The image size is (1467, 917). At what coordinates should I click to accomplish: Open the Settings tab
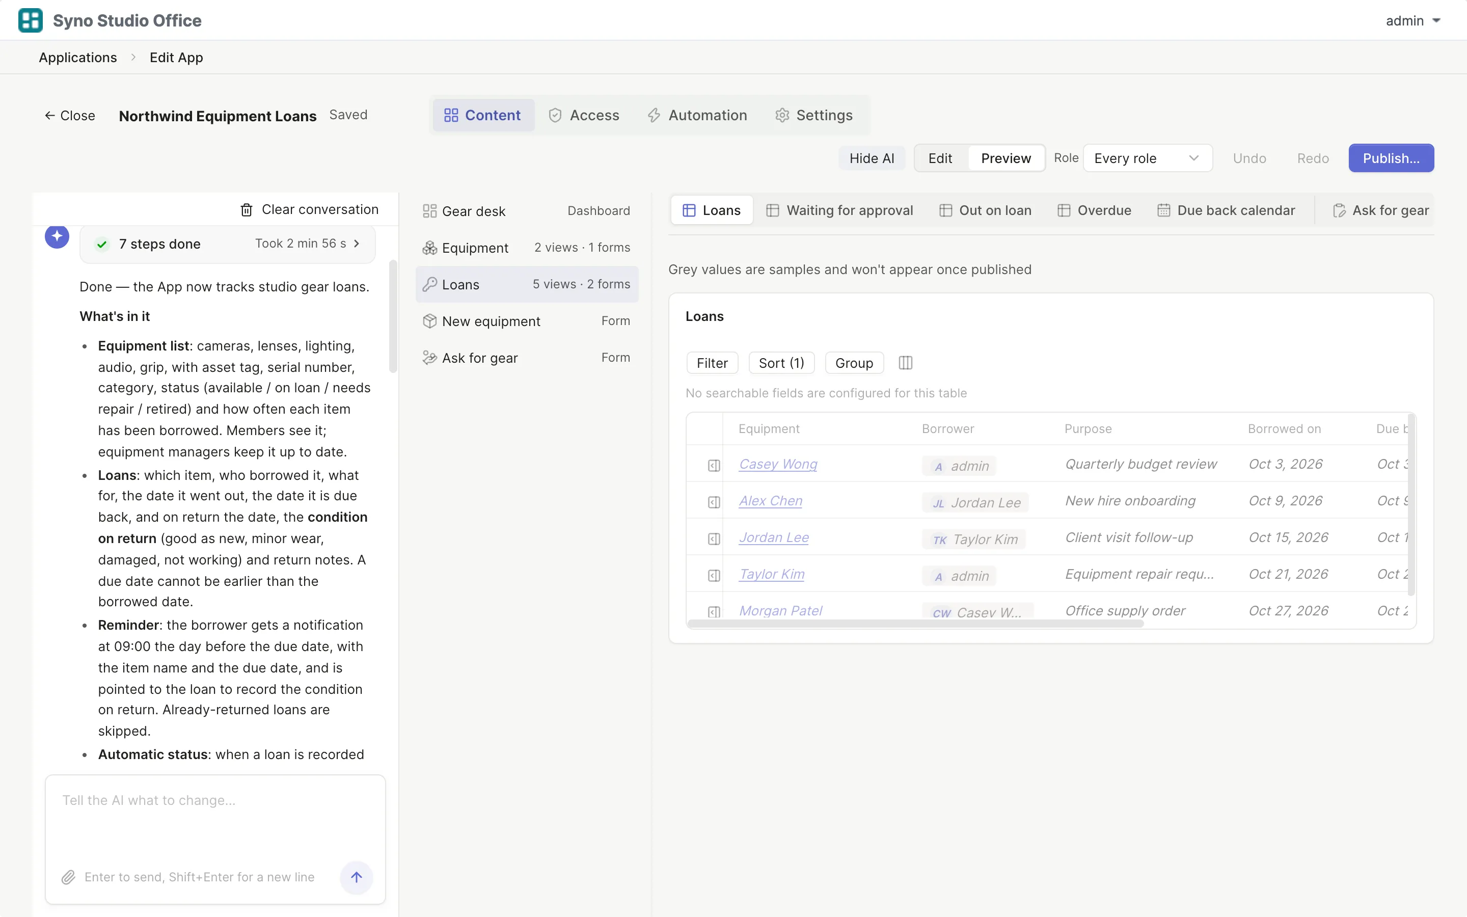pos(814,115)
